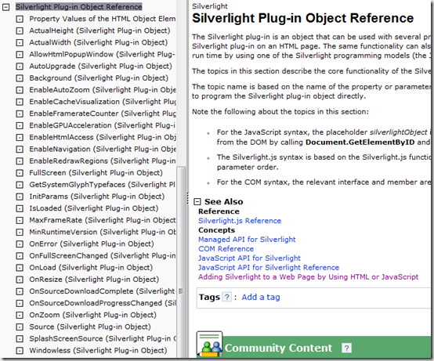Viewport: 434px width, 361px height.
Task: Click the Silverlight breadcrumb text above the title
Action: click(210, 6)
